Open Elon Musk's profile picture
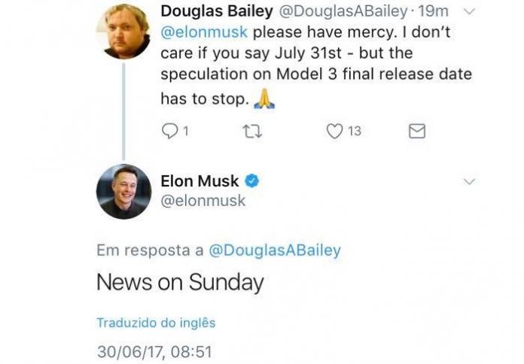 click(x=123, y=191)
